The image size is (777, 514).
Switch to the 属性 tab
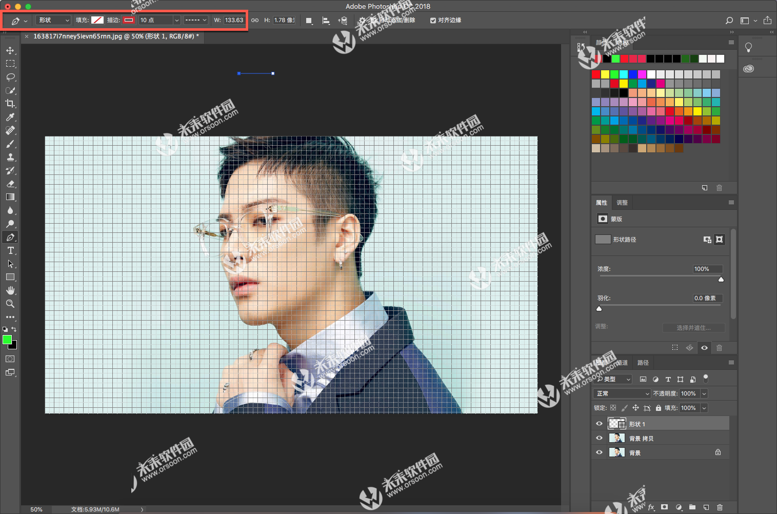pos(602,203)
